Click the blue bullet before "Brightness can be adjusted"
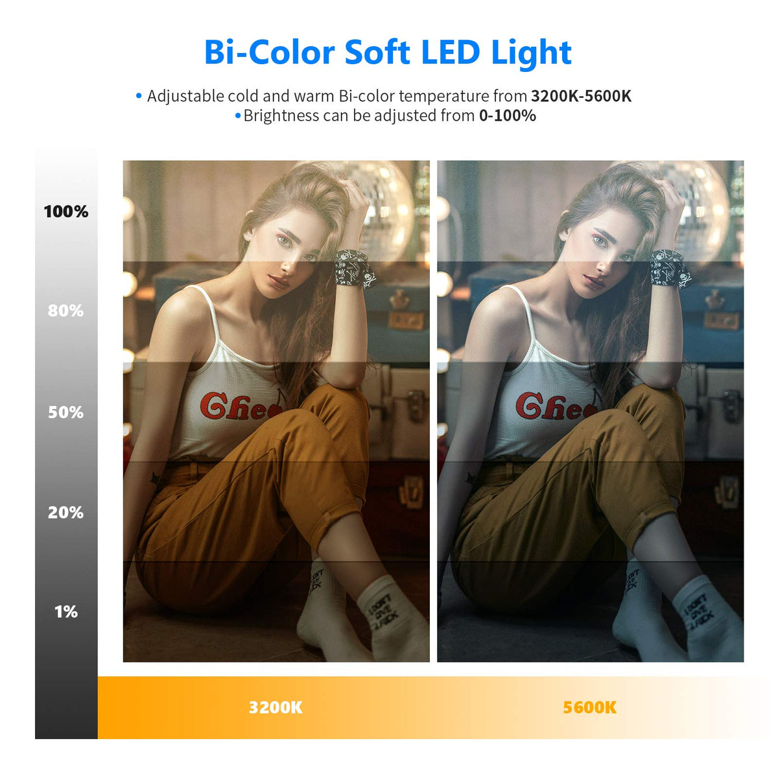Image resolution: width=778 pixels, height=778 pixels. (x=238, y=116)
